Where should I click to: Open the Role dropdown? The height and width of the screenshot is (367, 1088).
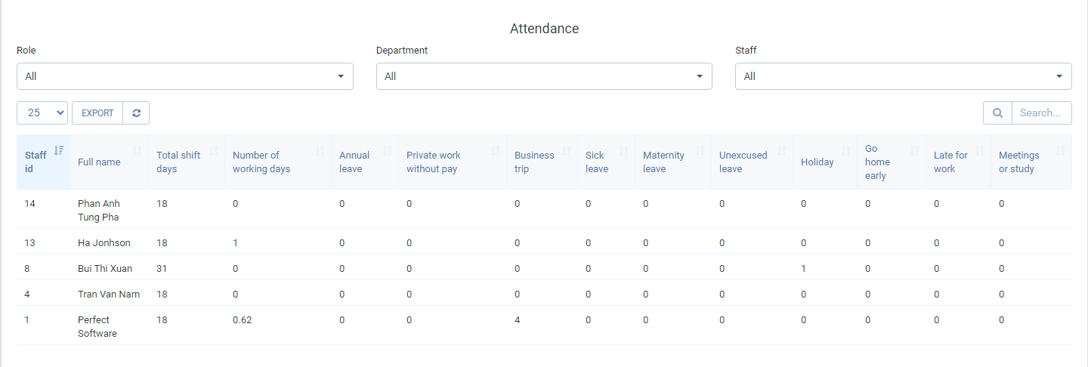click(x=185, y=76)
